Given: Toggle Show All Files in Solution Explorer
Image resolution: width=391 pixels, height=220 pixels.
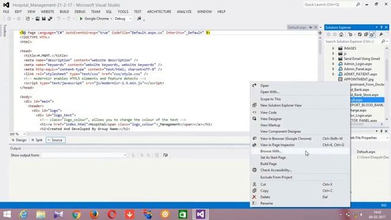Looking at the screenshot, I should pyautogui.click(x=372, y=35).
